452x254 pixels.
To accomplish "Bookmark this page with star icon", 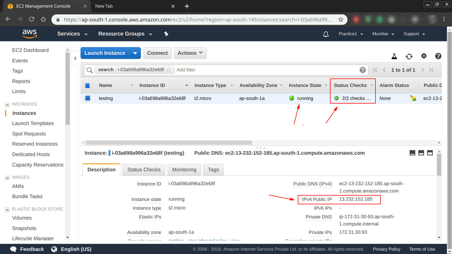I will 341,19.
